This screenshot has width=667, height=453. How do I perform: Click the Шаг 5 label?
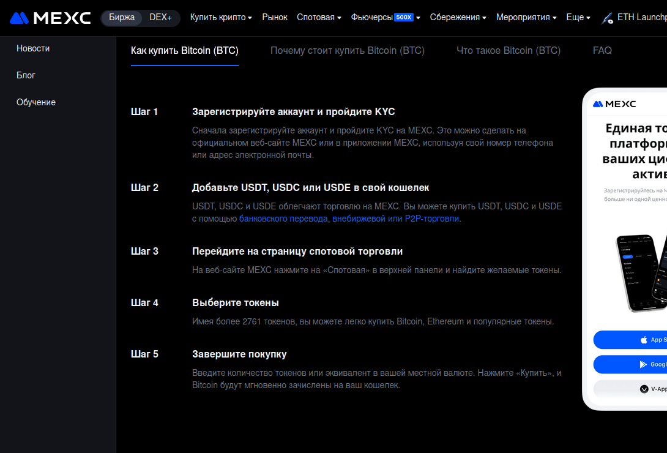144,354
